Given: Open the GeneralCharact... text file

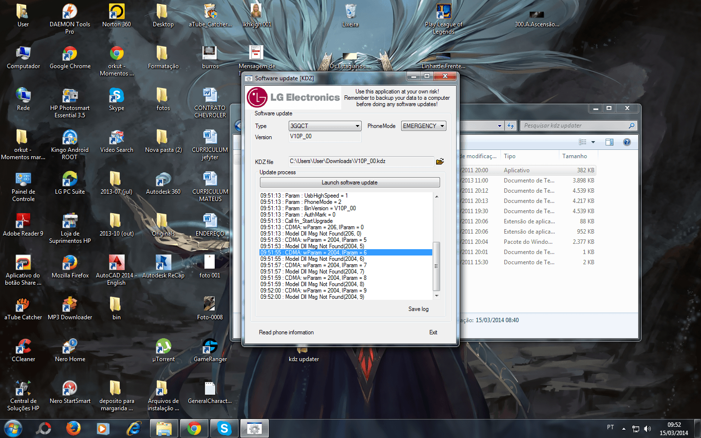Looking at the screenshot, I should point(210,392).
